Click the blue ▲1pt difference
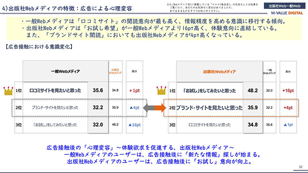The image size is (308, 173). tap(288, 125)
